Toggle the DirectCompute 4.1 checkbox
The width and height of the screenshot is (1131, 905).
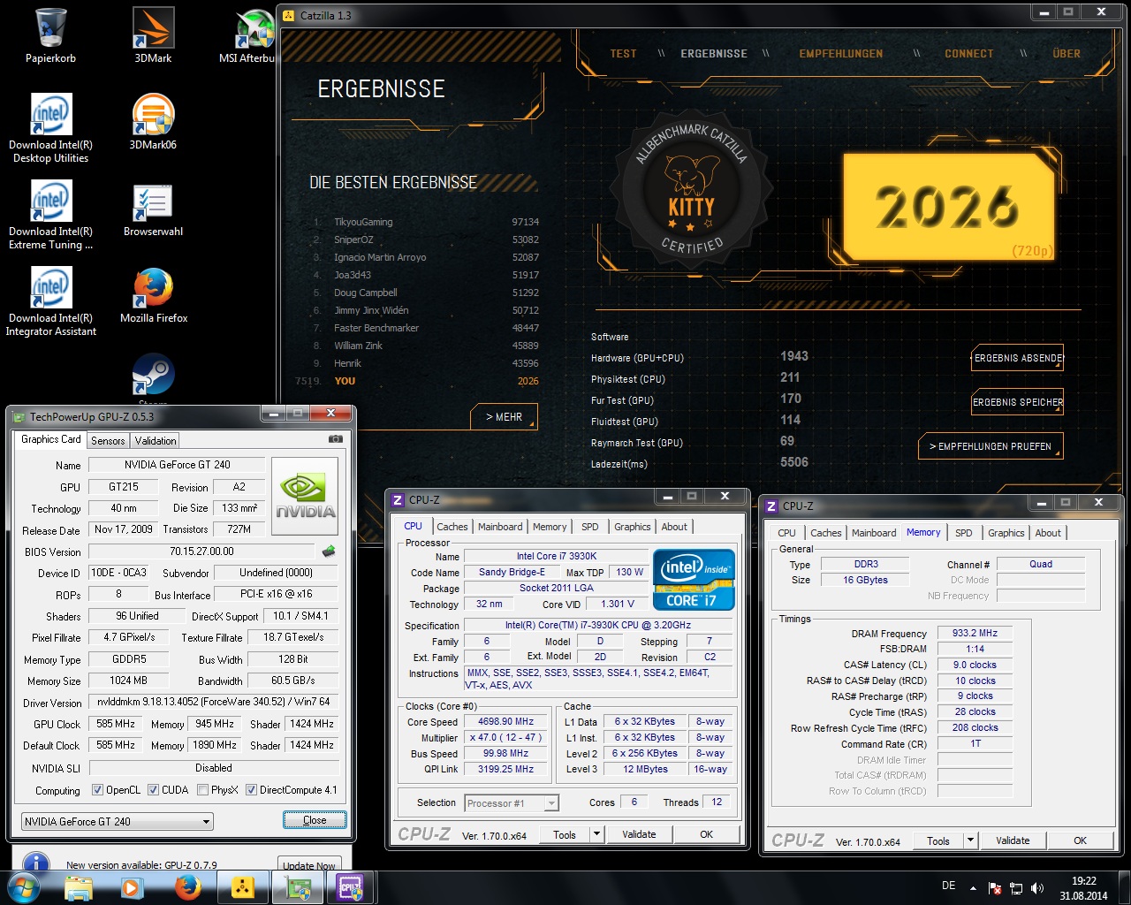coord(251,790)
